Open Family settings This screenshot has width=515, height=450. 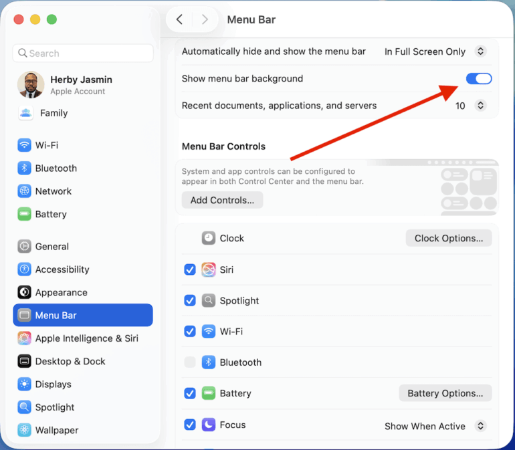click(83, 113)
